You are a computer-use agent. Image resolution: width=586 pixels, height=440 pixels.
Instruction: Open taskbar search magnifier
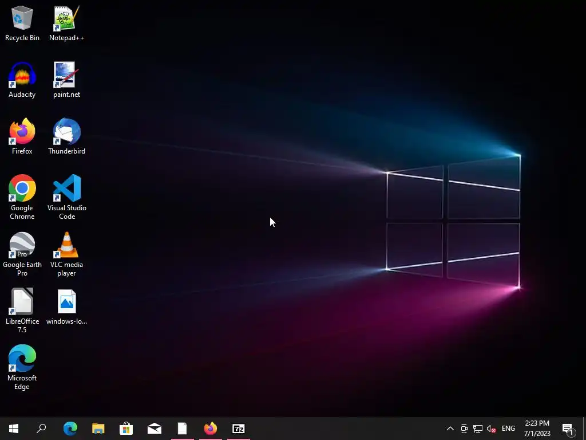tap(41, 429)
